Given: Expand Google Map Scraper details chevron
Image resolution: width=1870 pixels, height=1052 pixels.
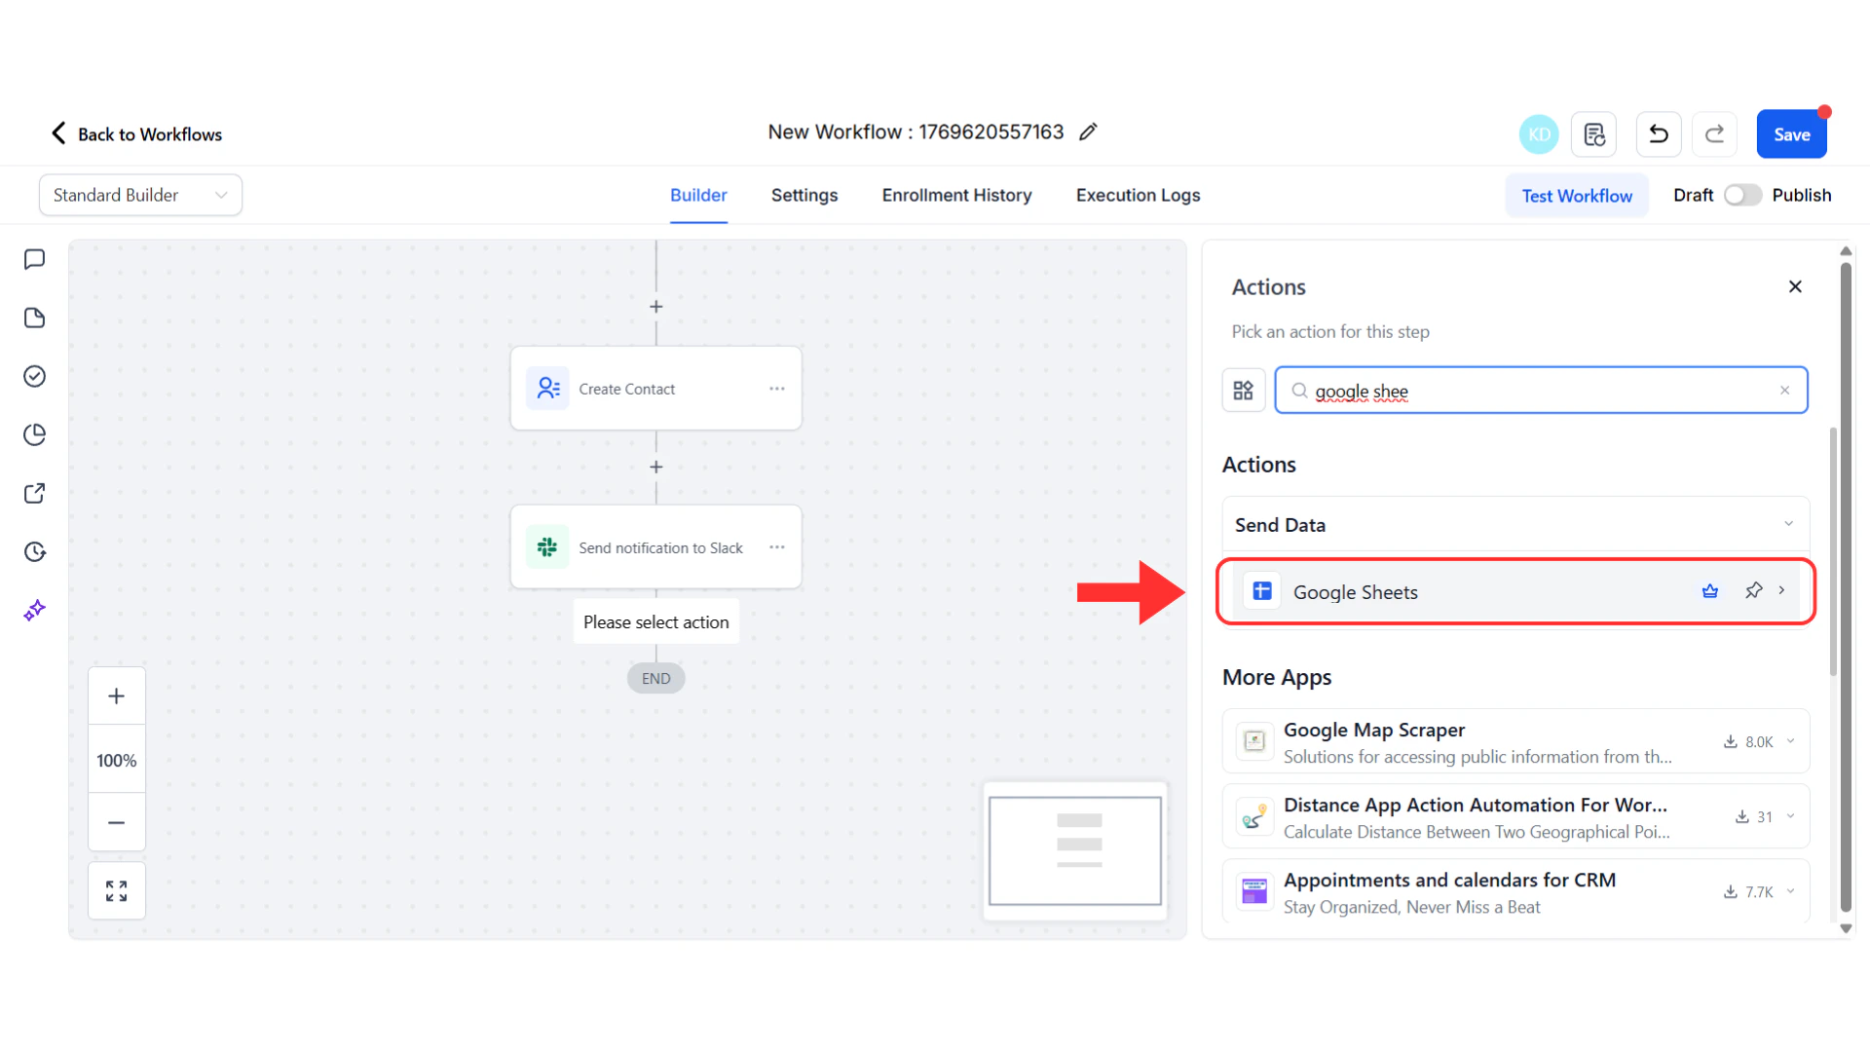Looking at the screenshot, I should [x=1792, y=741].
